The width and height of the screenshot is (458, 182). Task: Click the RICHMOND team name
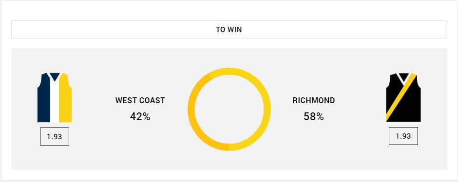pyautogui.click(x=314, y=100)
